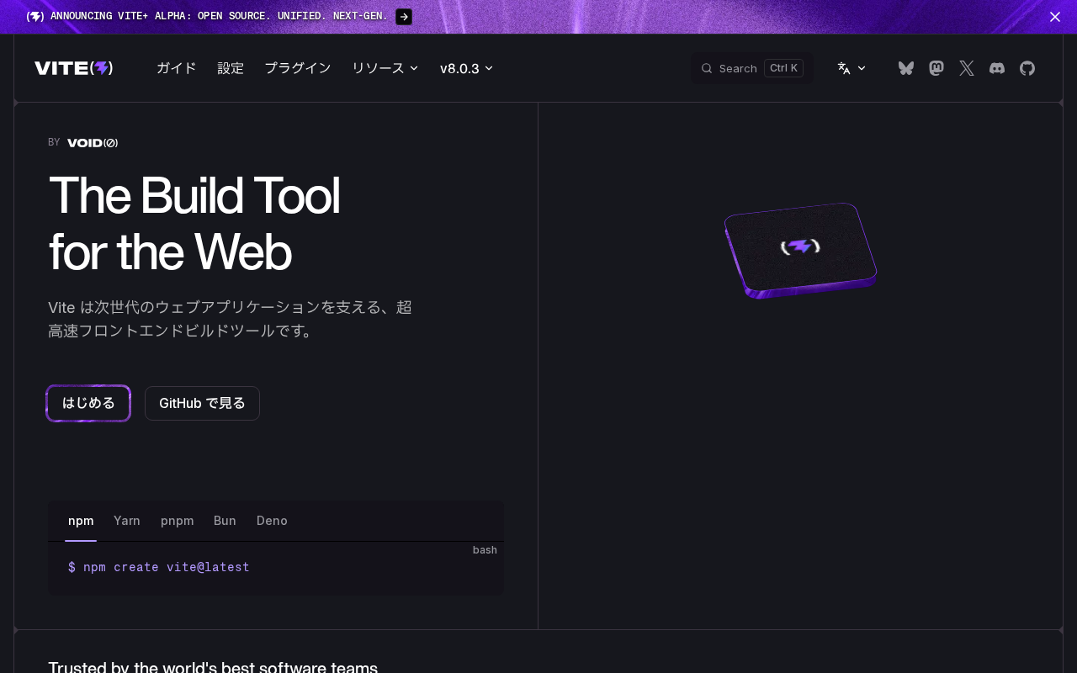Click the X (Twitter) icon

967,68
